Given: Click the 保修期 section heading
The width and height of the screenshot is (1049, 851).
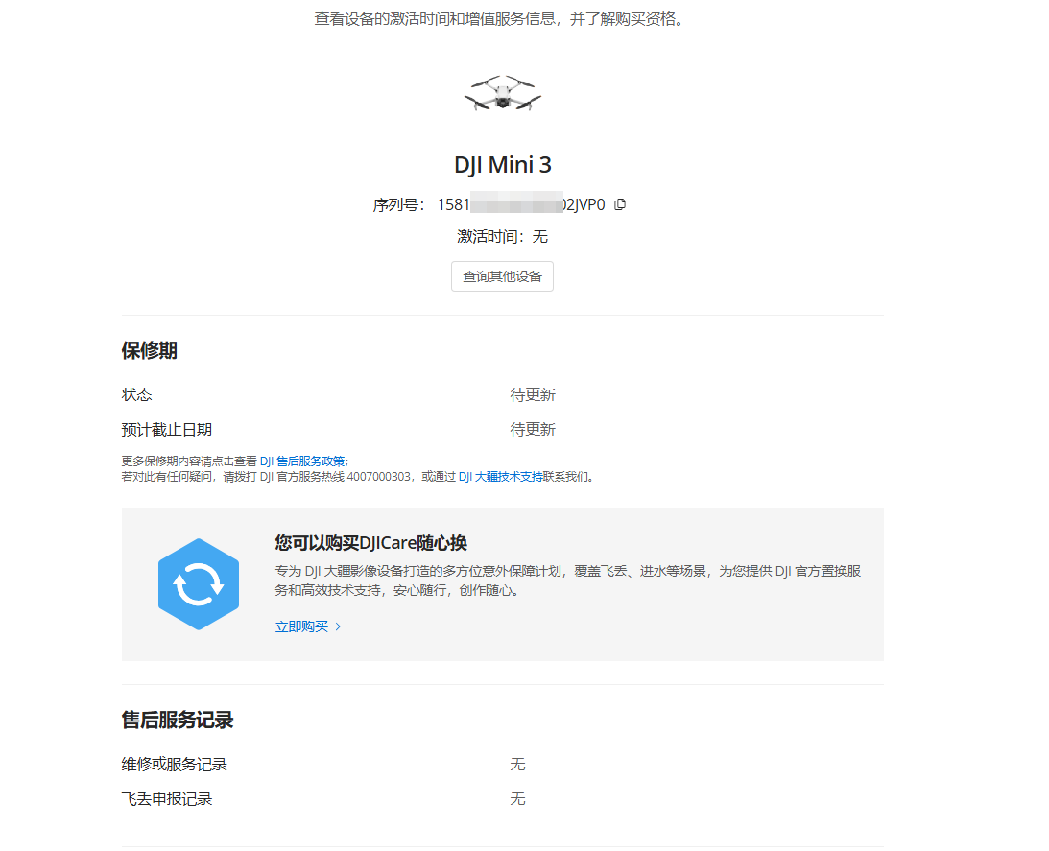Looking at the screenshot, I should point(149,350).
